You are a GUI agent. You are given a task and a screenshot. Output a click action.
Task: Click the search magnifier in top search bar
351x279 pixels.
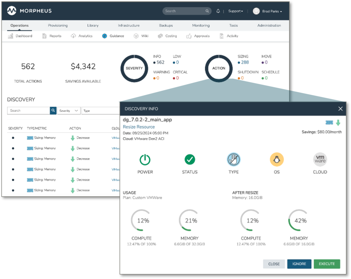207,11
